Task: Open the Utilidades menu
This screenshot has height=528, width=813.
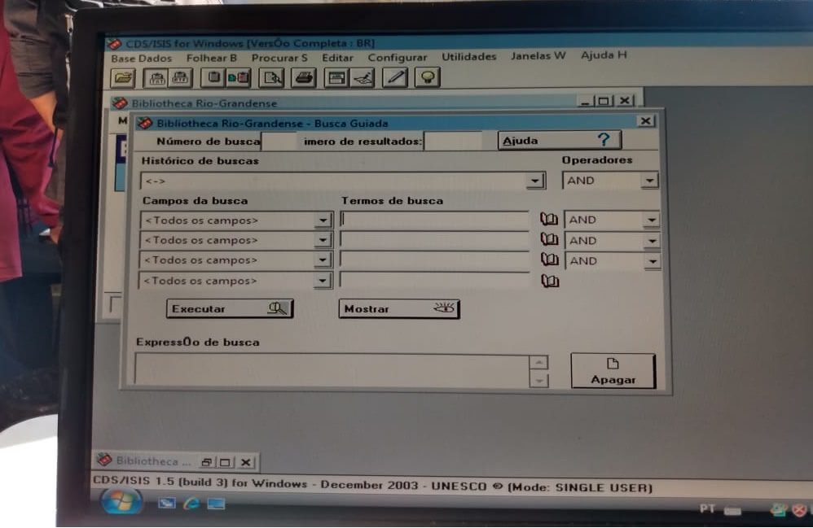Action: pyautogui.click(x=468, y=56)
